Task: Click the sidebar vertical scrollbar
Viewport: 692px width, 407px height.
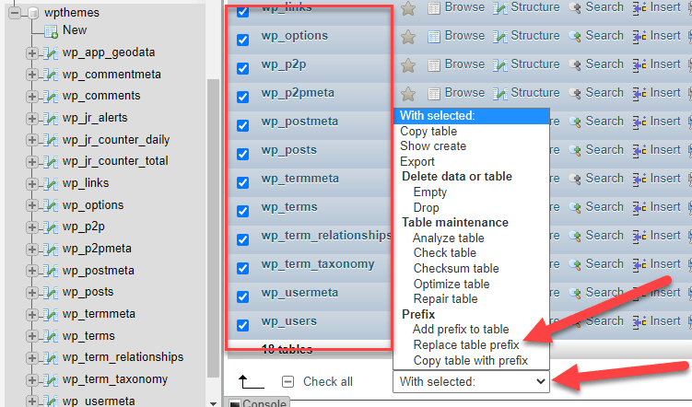Action: (213, 228)
